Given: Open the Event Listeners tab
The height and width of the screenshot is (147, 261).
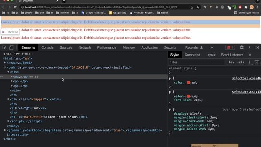Looking at the screenshot, I should [x=232, y=55].
